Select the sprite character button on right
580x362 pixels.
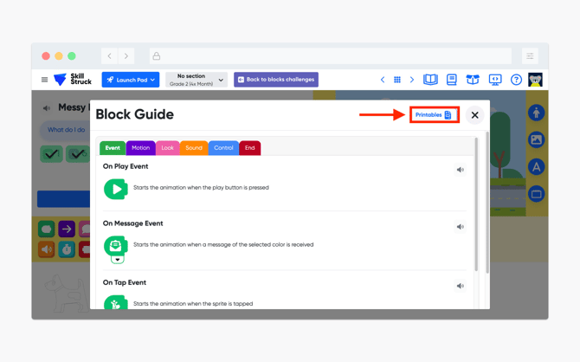click(x=537, y=113)
